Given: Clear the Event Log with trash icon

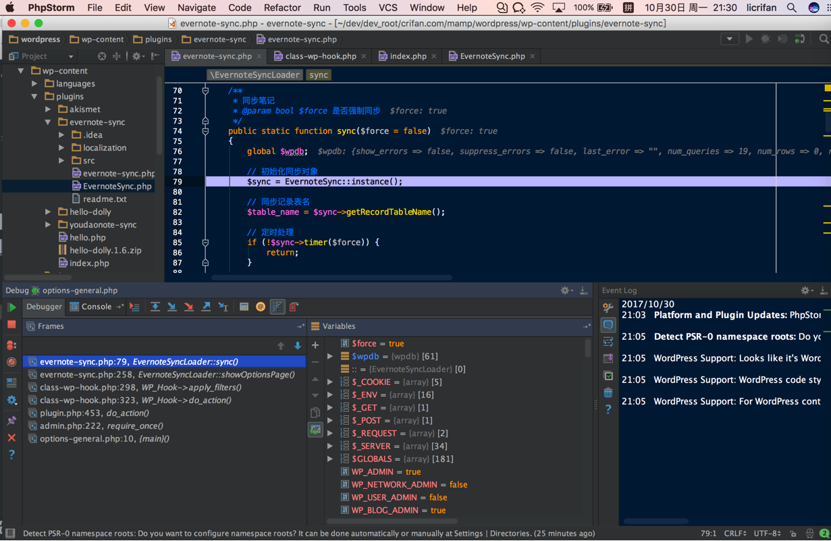Looking at the screenshot, I should [608, 392].
